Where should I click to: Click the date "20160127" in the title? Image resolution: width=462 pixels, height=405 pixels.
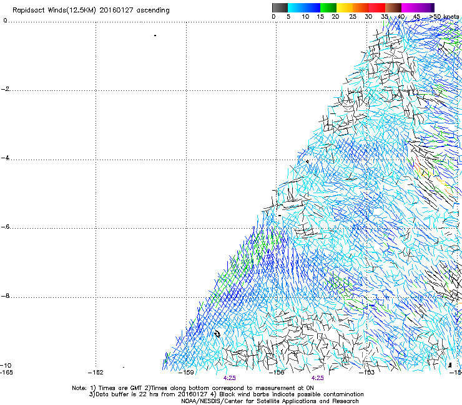[116, 10]
